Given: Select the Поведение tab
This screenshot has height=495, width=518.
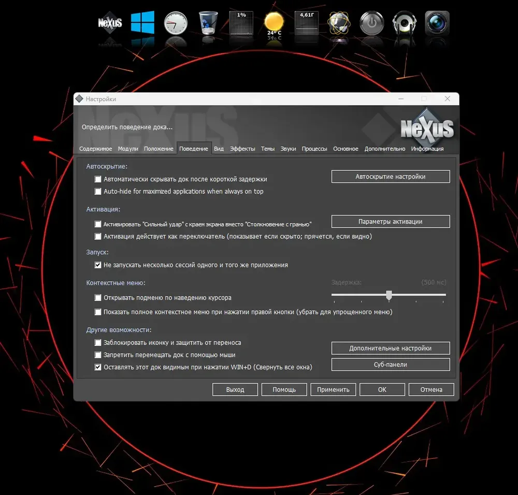Looking at the screenshot, I should [x=194, y=149].
